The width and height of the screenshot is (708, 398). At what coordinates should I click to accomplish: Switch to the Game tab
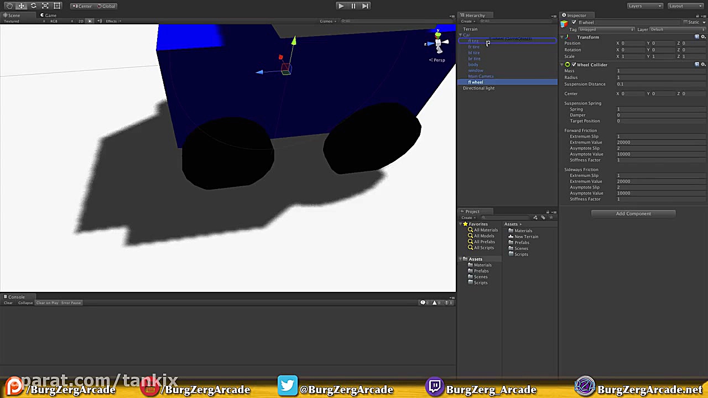coord(48,15)
